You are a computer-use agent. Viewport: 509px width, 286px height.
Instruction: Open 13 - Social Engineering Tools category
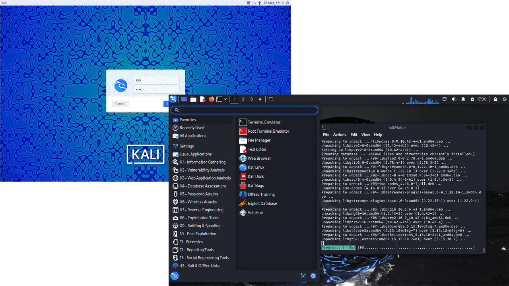point(202,257)
